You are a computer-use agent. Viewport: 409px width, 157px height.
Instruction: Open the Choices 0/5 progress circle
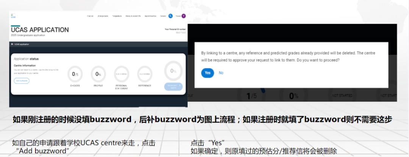tap(75, 74)
